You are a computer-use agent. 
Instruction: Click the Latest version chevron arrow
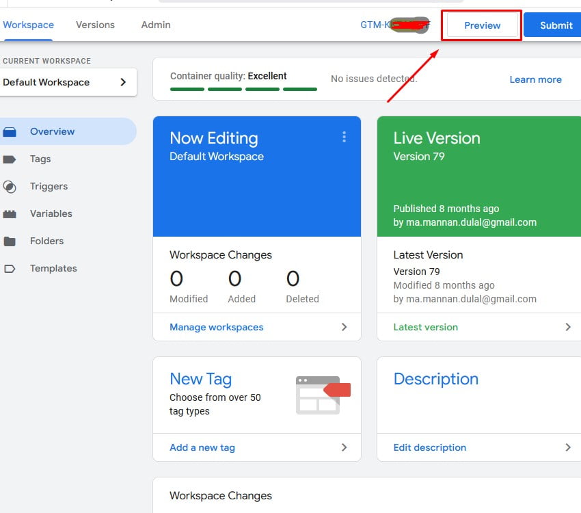point(567,327)
